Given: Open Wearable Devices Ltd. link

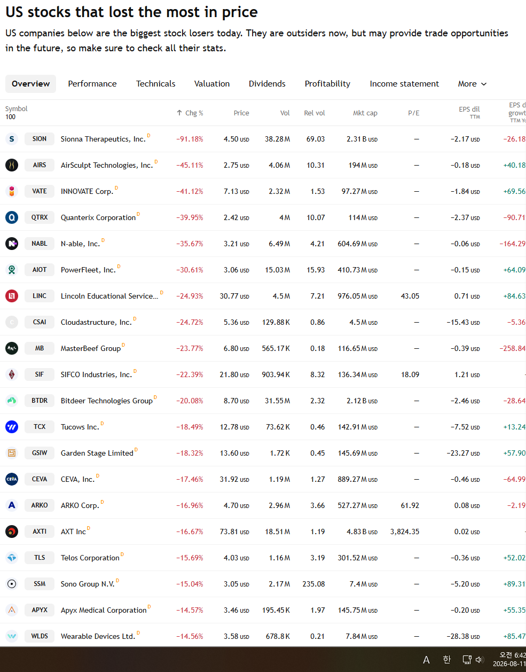Looking at the screenshot, I should (x=98, y=636).
